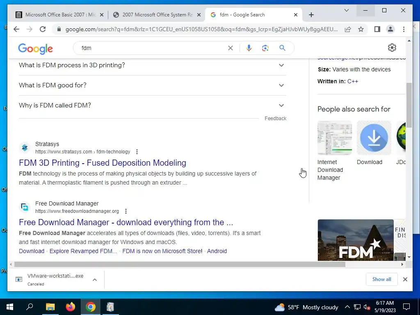The image size is (420, 315).
Task: Close the Microsoft Office Basic 2007 tab
Action: coord(102,15)
